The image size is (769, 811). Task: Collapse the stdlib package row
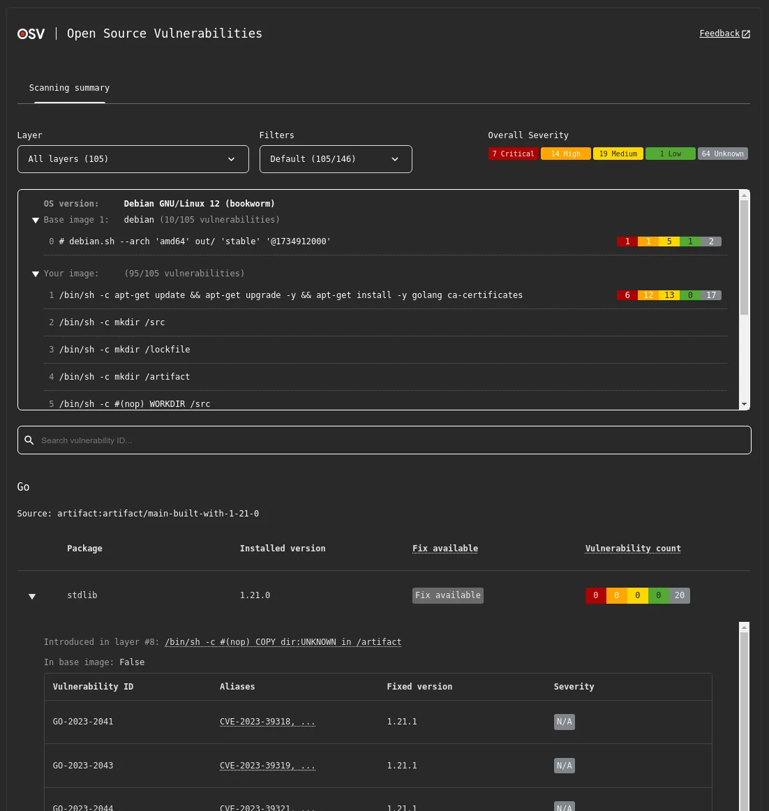point(32,595)
